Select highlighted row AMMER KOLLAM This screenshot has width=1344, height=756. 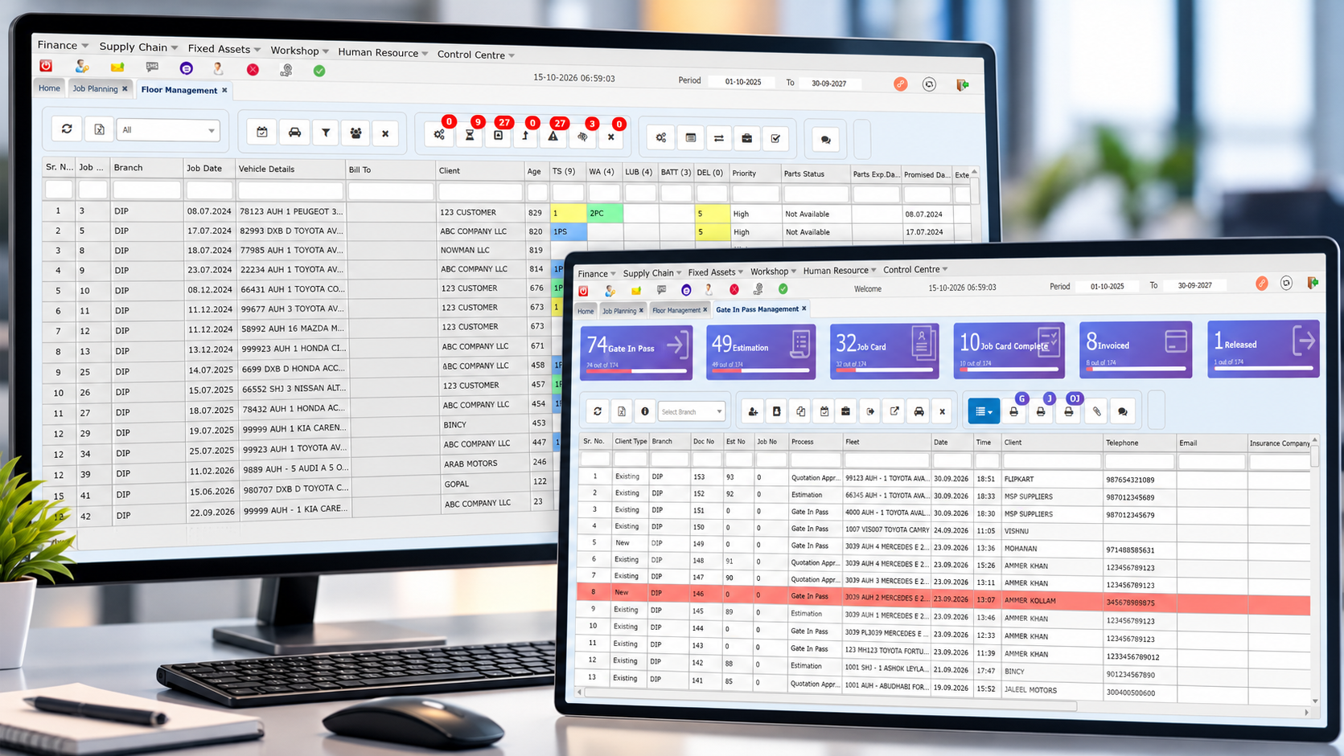point(944,599)
